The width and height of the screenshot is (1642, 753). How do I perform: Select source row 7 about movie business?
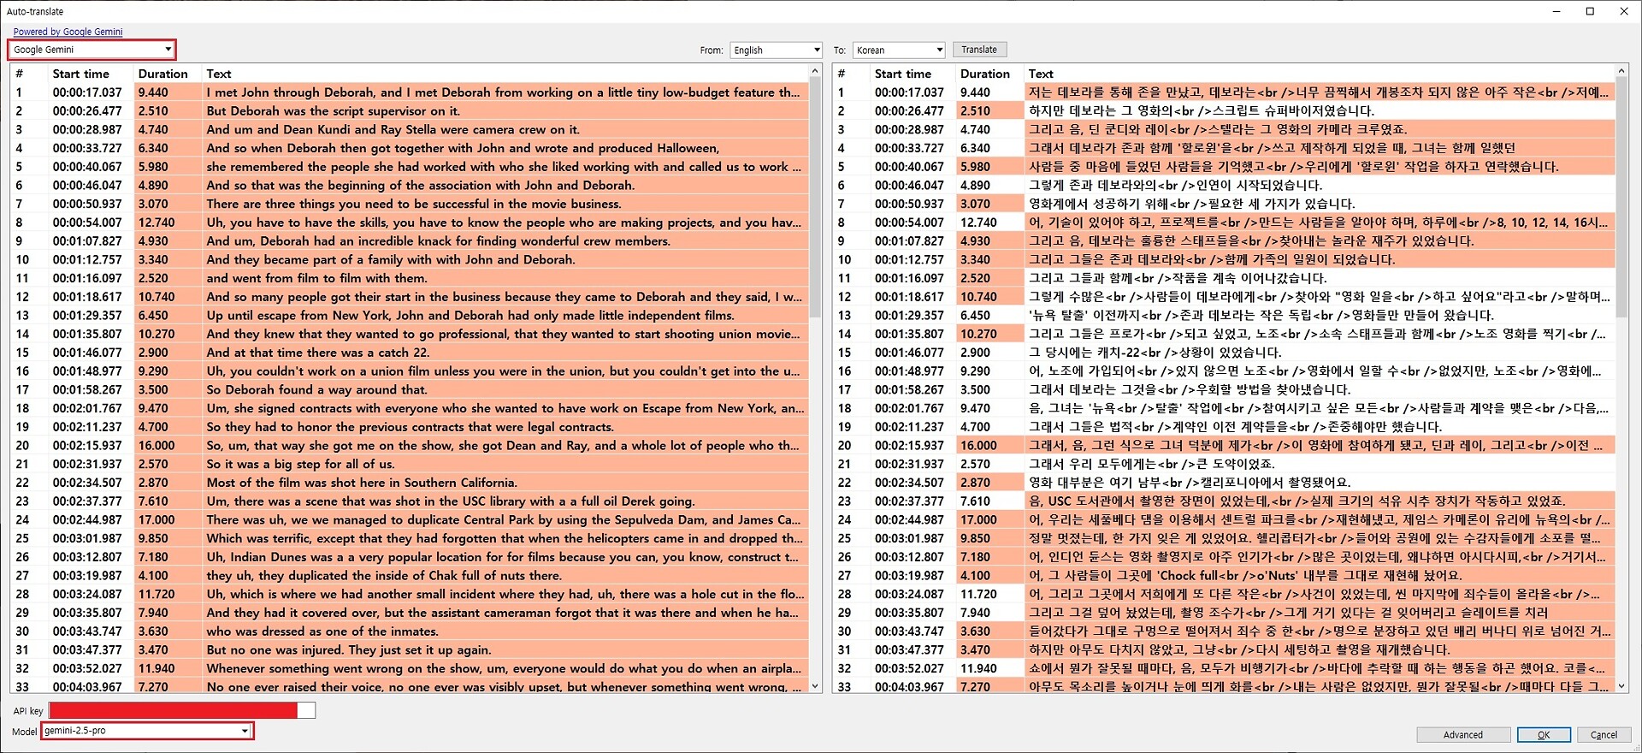coord(414,204)
